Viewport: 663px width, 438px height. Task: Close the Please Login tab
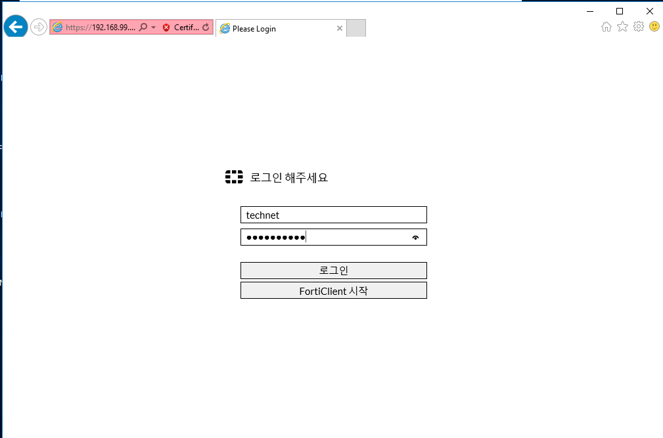[x=340, y=28]
